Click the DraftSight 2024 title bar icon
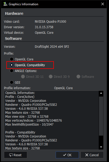Image resolution: width=109 pixels, height=162 pixels. [x=5, y=4]
